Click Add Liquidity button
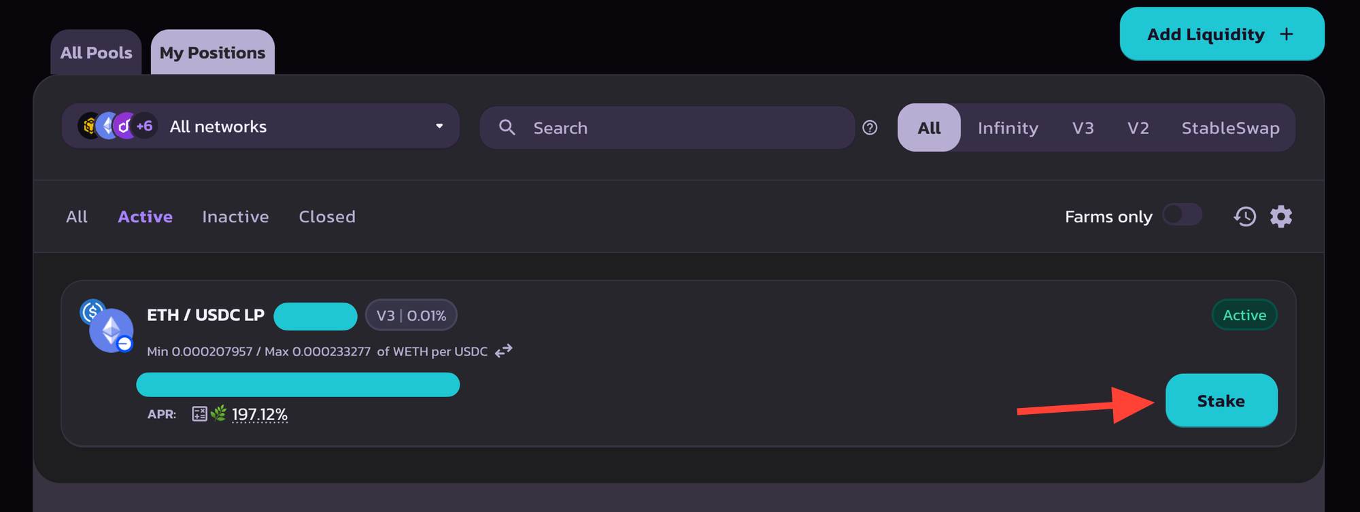Screen dimensions: 1360x512 coord(1221,35)
